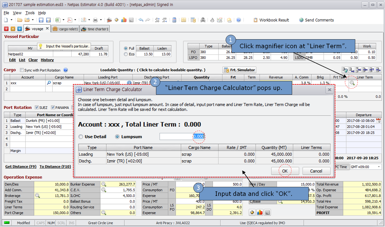Click the Lumpsum amount input field
385x227 pixels.
[x=182, y=136]
